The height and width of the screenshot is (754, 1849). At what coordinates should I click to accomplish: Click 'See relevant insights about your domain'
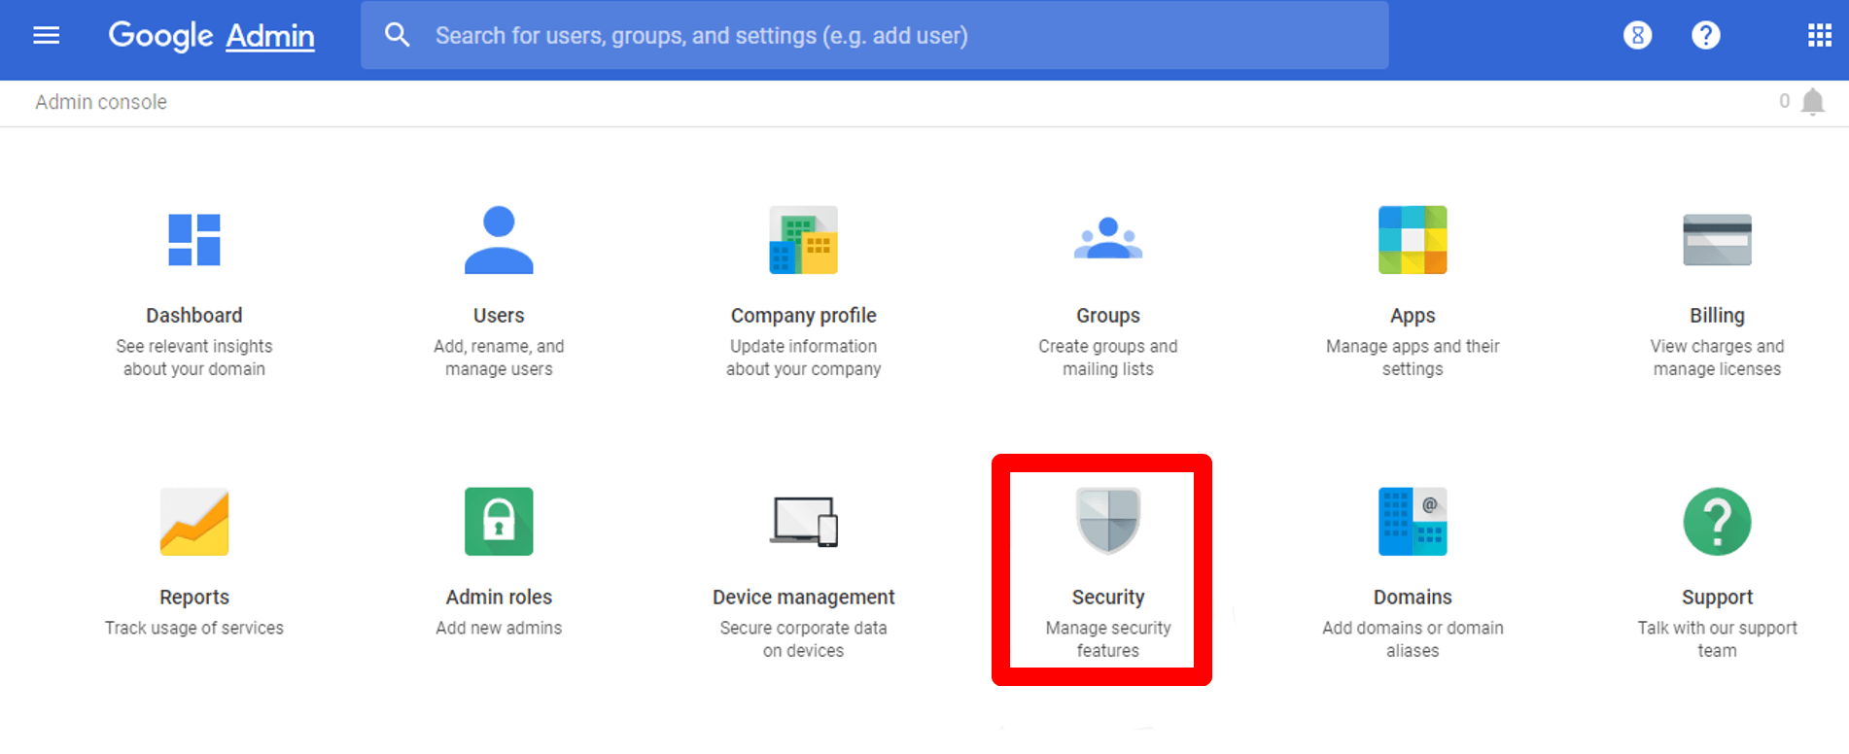194,358
